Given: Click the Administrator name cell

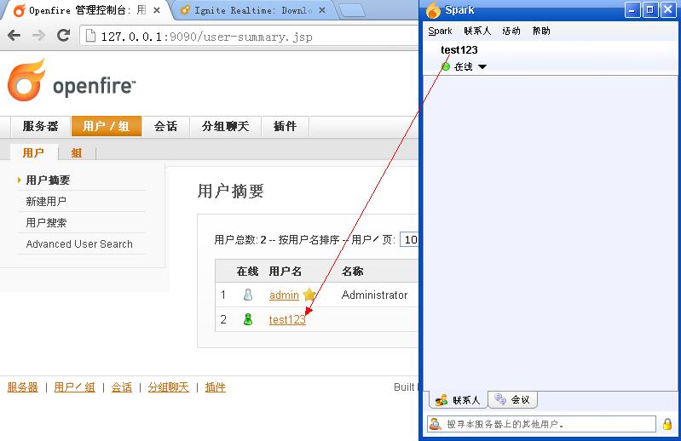Looking at the screenshot, I should pos(374,295).
